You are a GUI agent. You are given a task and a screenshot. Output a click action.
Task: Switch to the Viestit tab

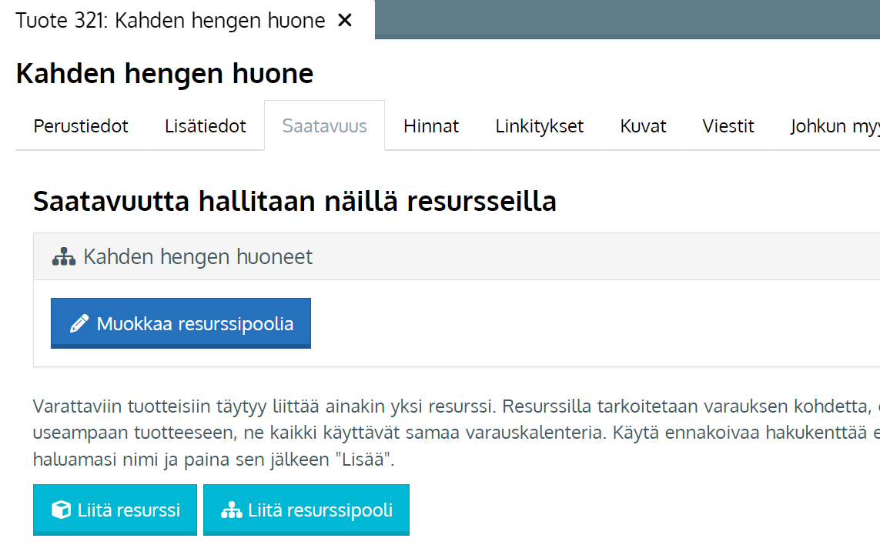(728, 126)
